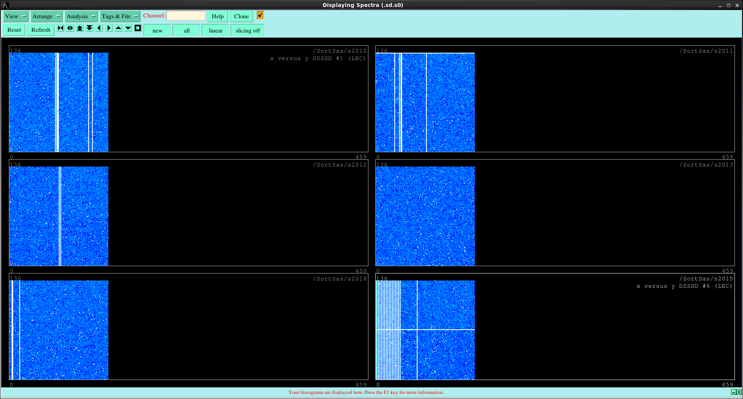The image size is (743, 399).
Task: Shift spectra right with the right-arrow icon
Action: click(109, 28)
